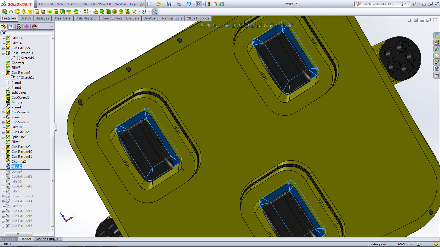Click the Fillet tool icon
The height and width of the screenshot is (247, 440).
click(76, 12)
